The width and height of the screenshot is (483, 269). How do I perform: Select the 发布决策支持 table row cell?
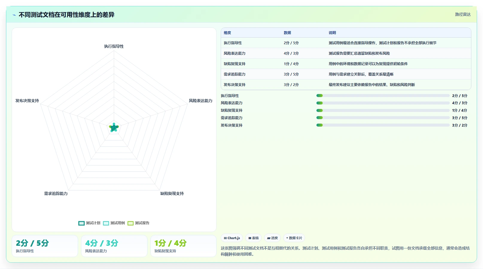pyautogui.click(x=234, y=85)
